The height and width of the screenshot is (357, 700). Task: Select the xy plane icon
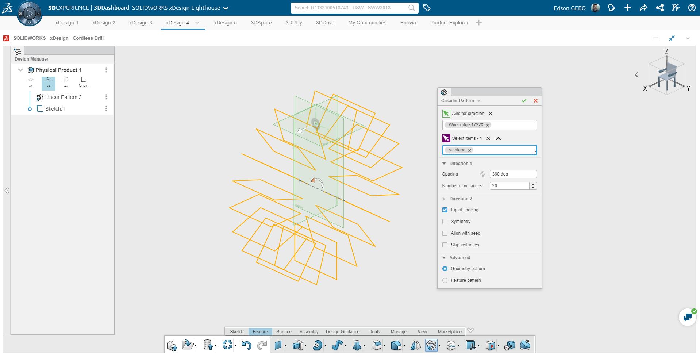pos(31,82)
